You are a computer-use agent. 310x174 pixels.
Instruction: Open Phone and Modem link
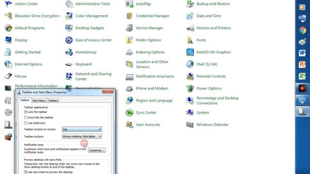tap(152, 88)
